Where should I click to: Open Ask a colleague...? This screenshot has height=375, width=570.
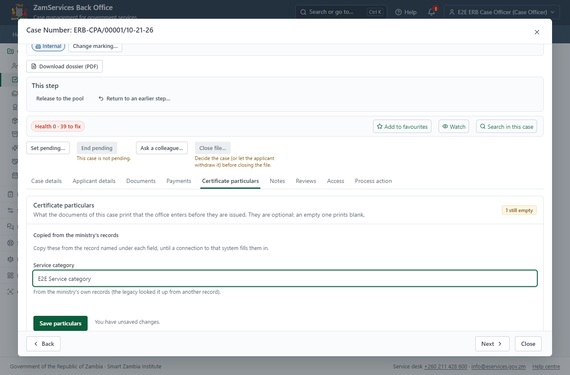click(162, 148)
